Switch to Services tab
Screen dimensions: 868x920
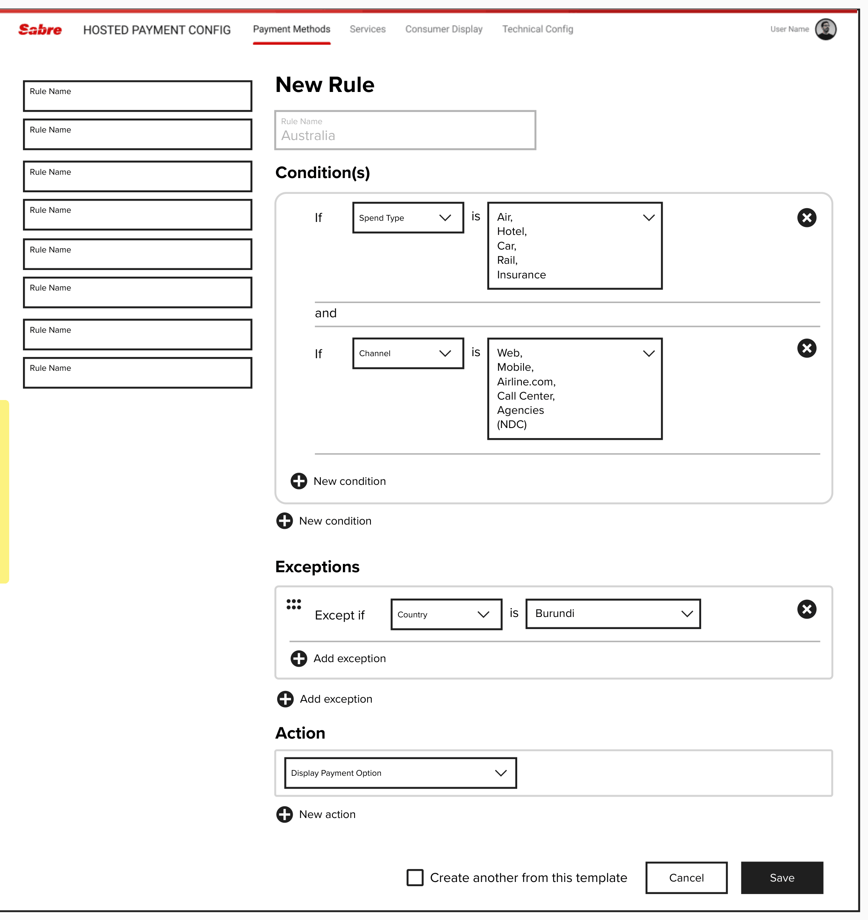pos(368,29)
